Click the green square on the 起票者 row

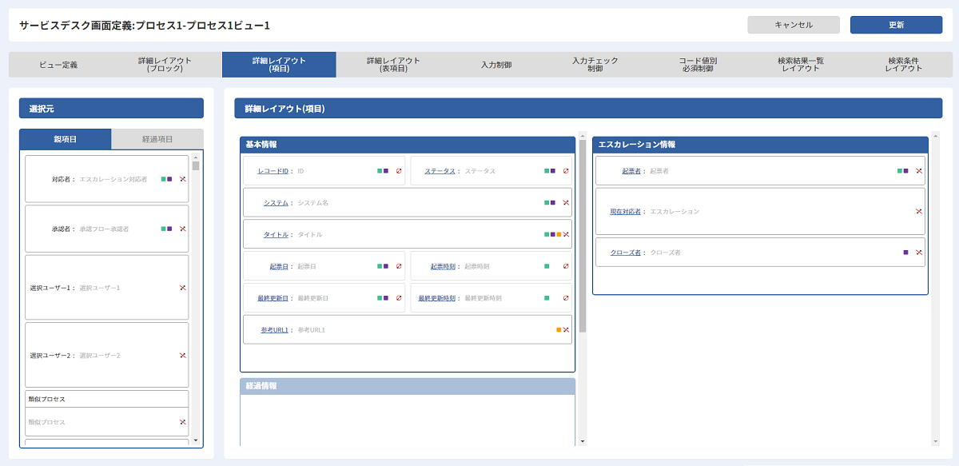(x=900, y=171)
